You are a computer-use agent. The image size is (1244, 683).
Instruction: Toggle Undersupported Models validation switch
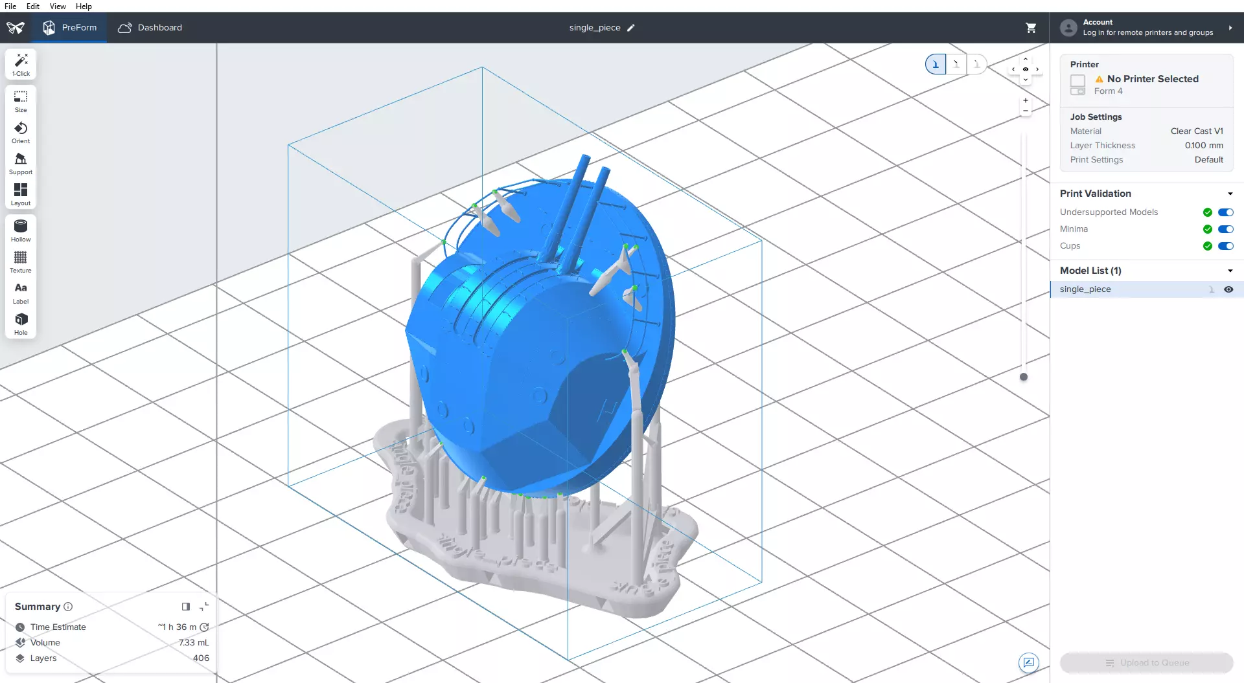1226,212
